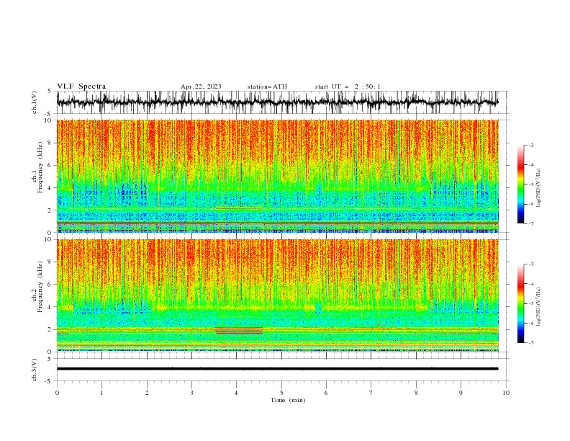Click the time axis tick label "9"
Viewport: 570px width, 441px height.
pos(461,393)
